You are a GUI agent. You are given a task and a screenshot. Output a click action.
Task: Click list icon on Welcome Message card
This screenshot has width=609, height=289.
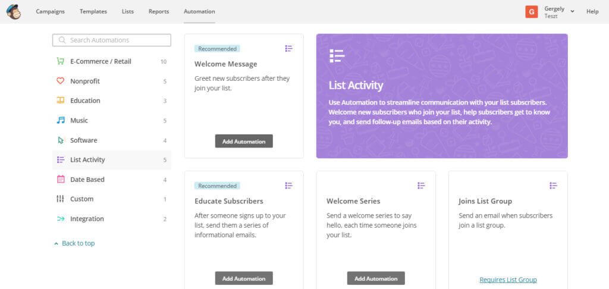[288, 49]
